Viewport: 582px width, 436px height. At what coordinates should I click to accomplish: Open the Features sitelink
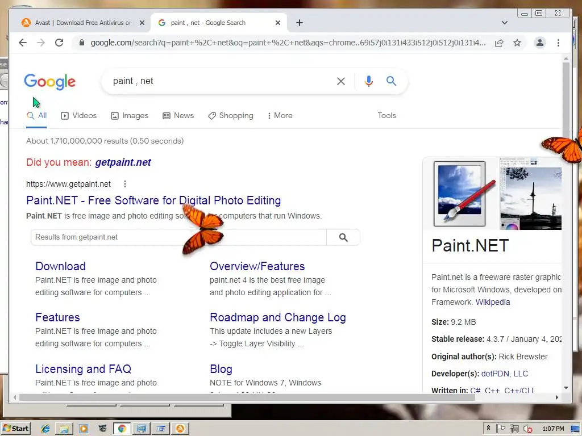click(x=57, y=317)
